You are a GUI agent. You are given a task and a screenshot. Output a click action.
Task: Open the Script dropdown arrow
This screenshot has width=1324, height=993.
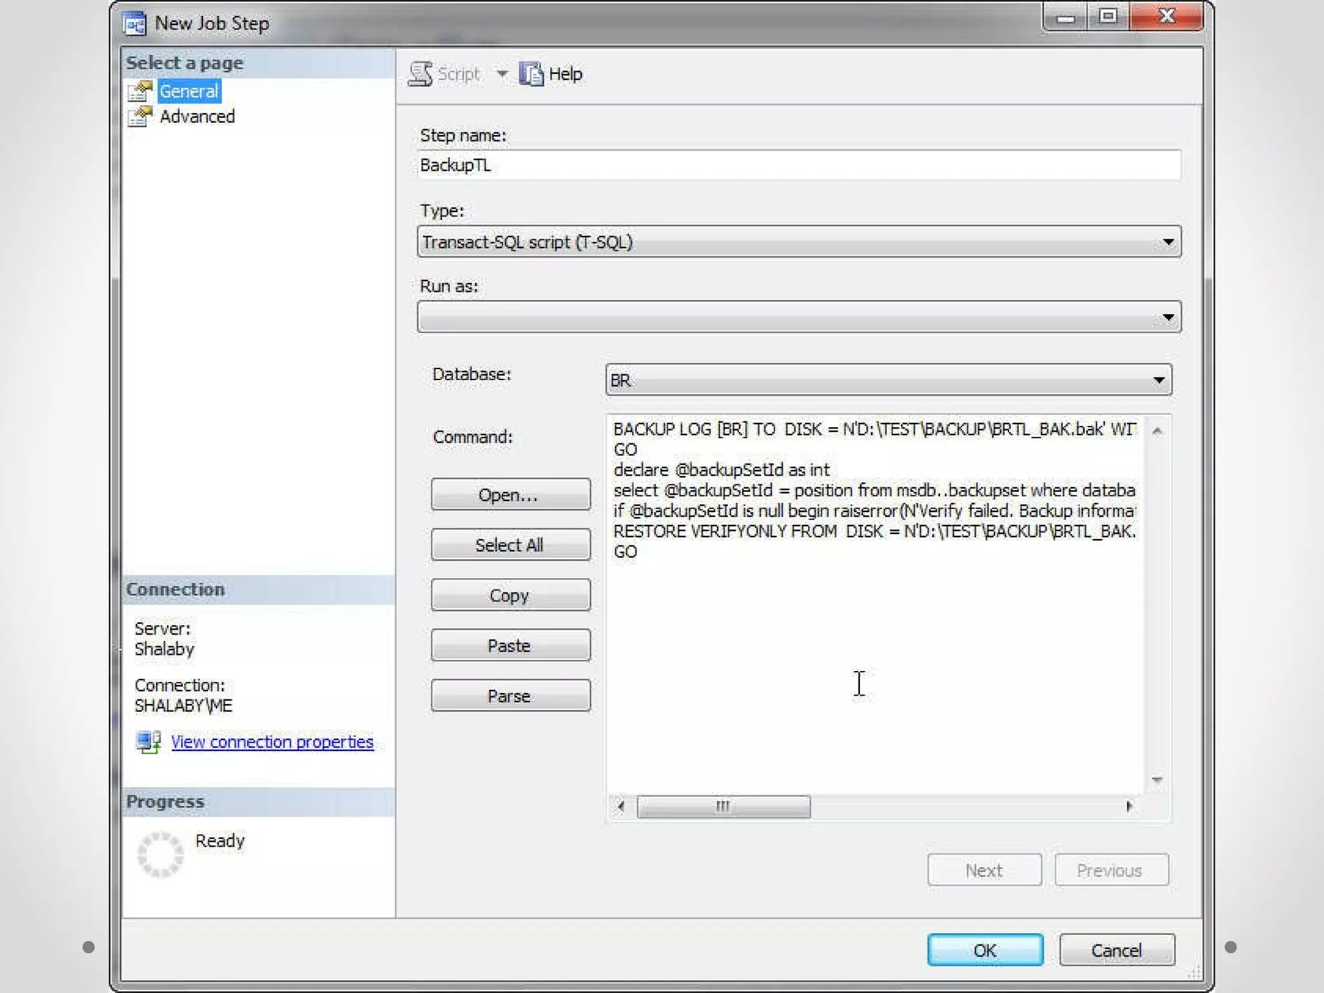(502, 74)
